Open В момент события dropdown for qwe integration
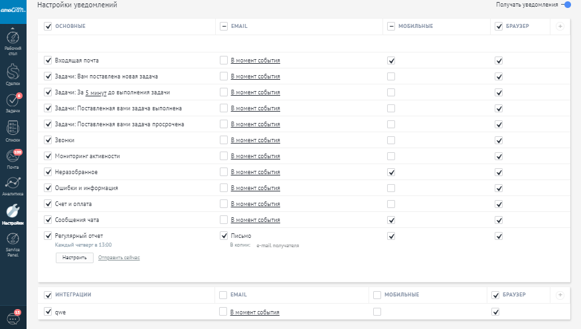 (x=255, y=312)
